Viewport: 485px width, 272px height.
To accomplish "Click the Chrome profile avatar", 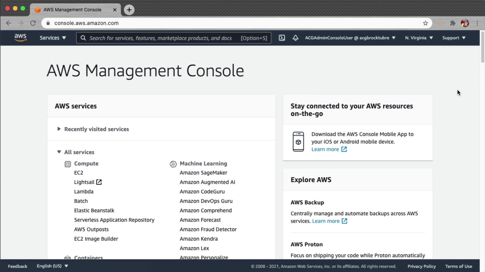I will pyautogui.click(x=465, y=23).
